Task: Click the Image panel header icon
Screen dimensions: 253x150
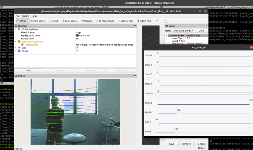Action: (x=16, y=76)
